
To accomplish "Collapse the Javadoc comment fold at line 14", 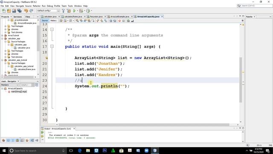I will (x=52, y=30).
